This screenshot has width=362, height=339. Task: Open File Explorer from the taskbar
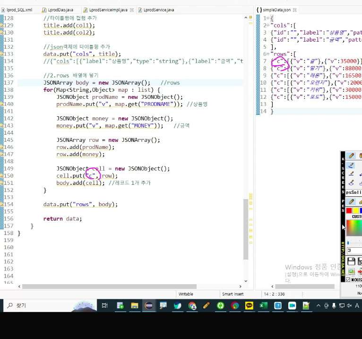pyautogui.click(x=134, y=305)
